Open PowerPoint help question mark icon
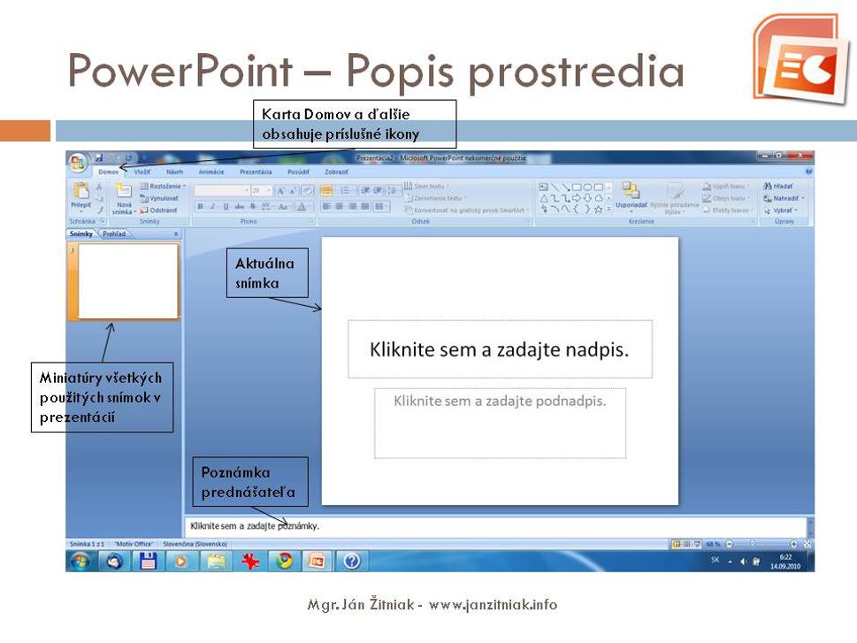 pos(808,172)
